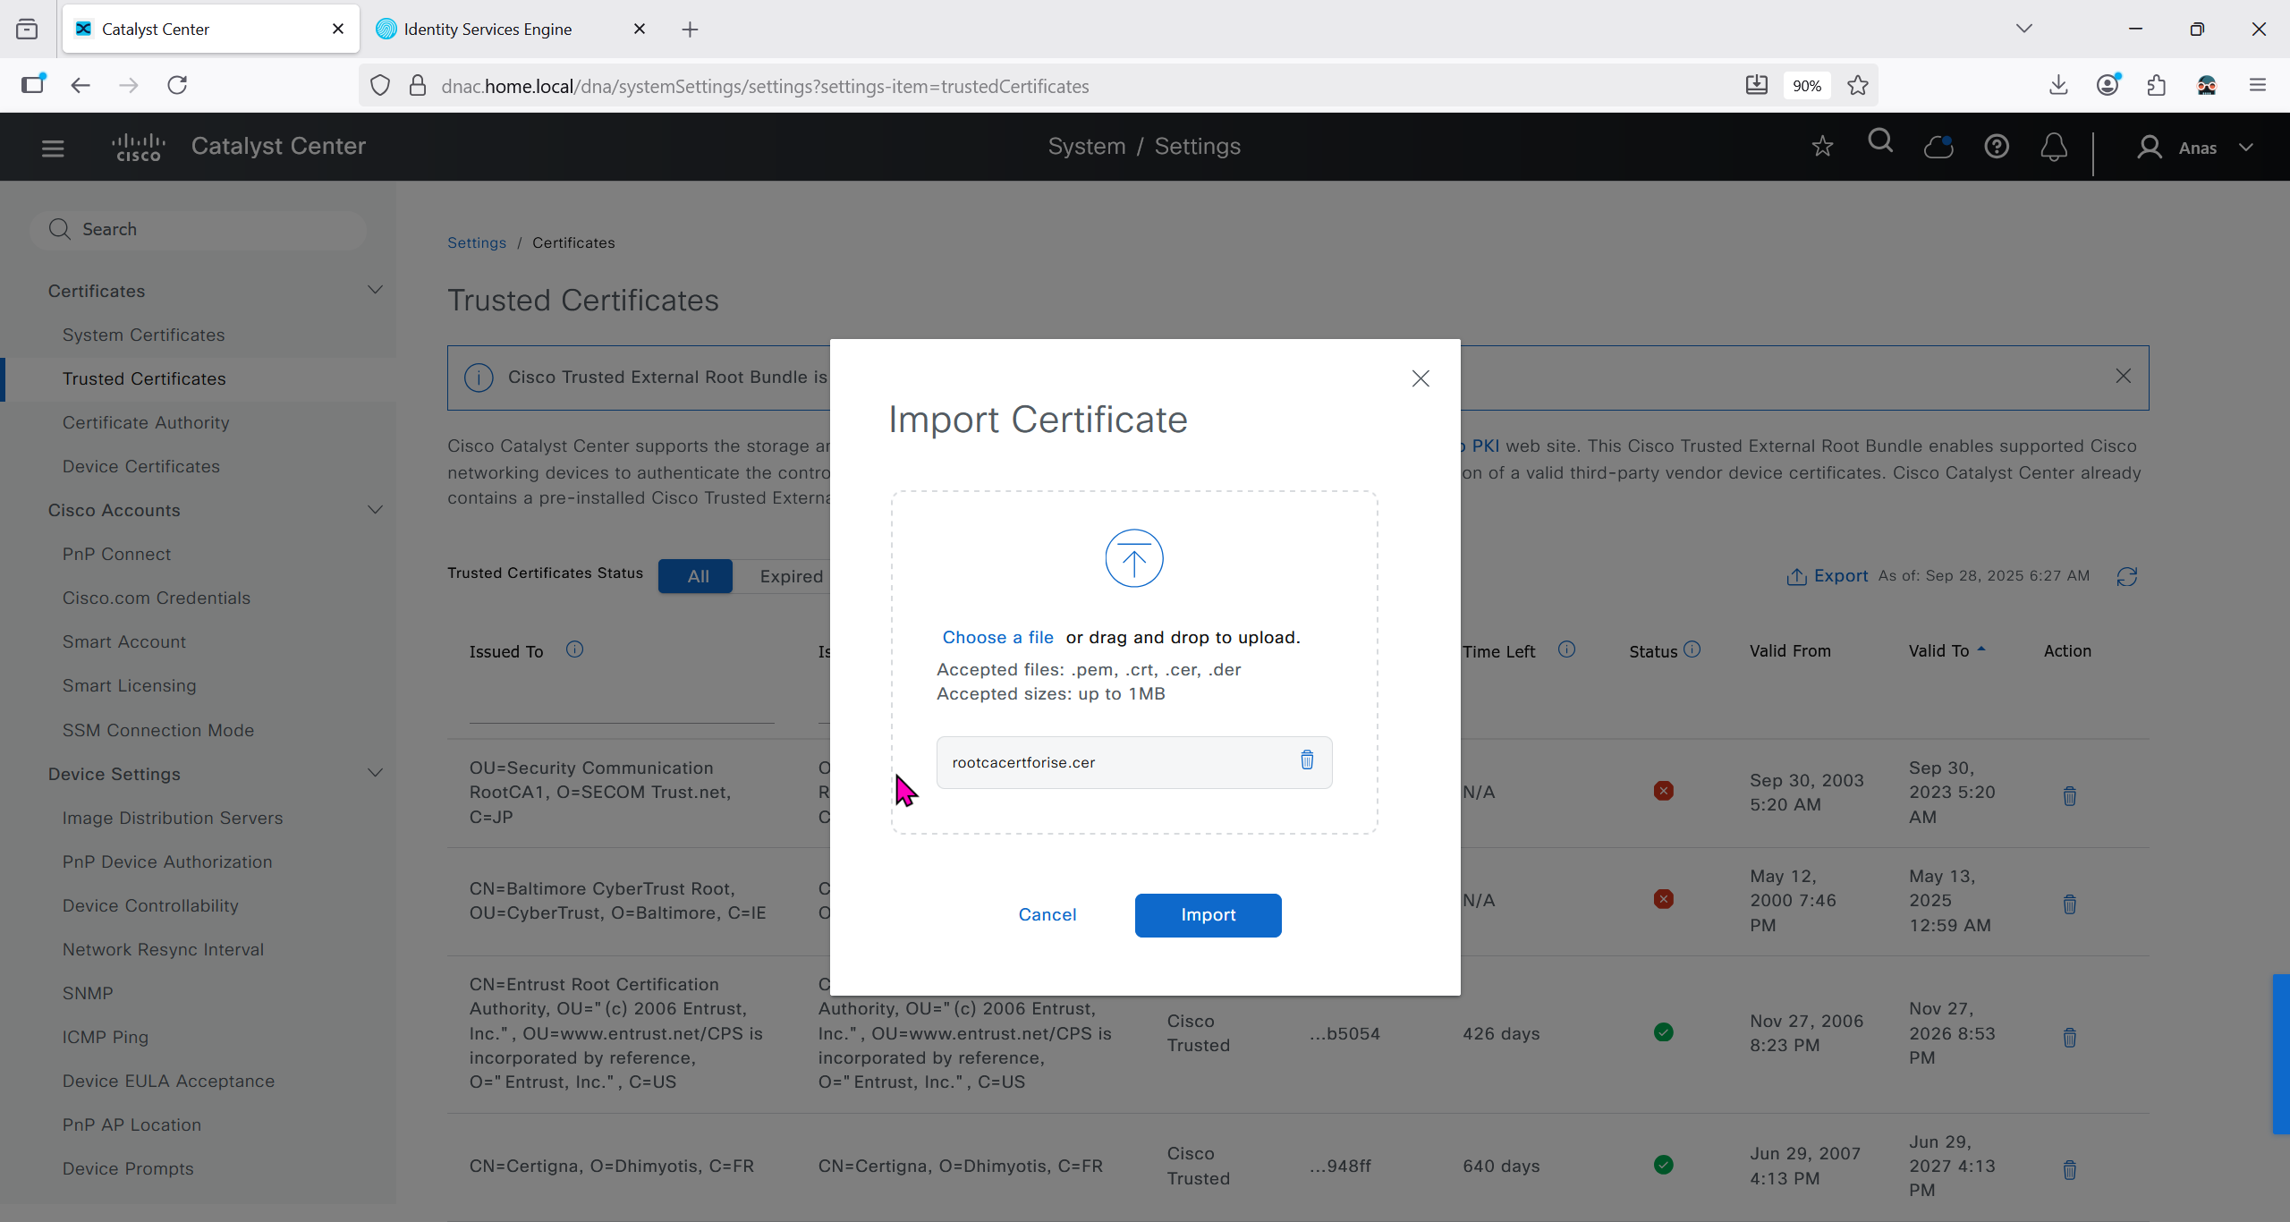Click the upload arrow icon in dialog
This screenshot has width=2290, height=1222.
(1133, 559)
